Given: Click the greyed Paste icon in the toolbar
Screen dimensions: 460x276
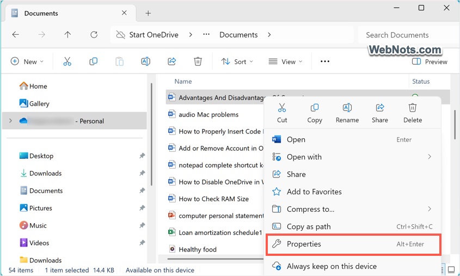Looking at the screenshot, I should coord(119,62).
